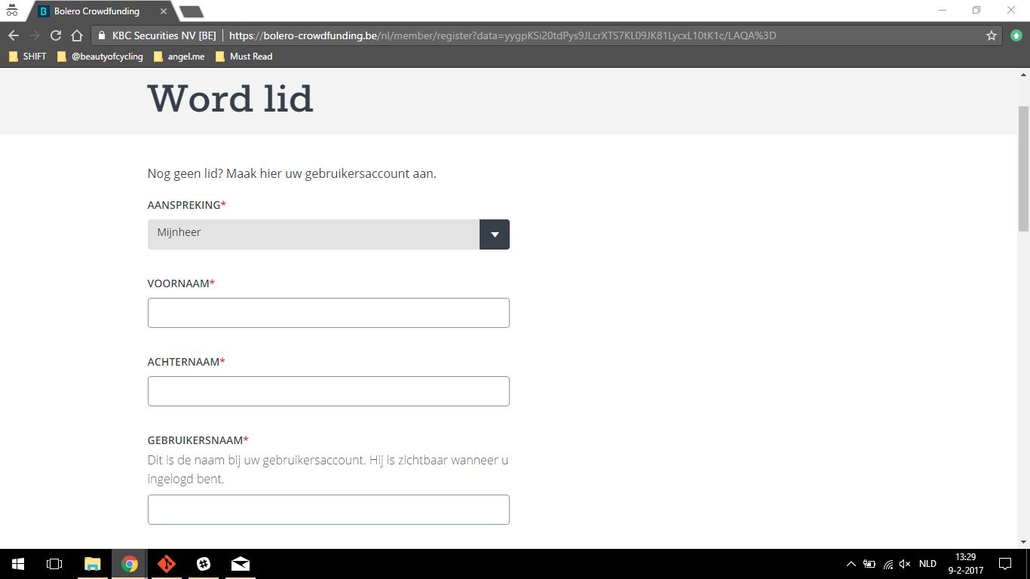Click the address bar URL
This screenshot has width=1030, height=579.
tap(503, 35)
